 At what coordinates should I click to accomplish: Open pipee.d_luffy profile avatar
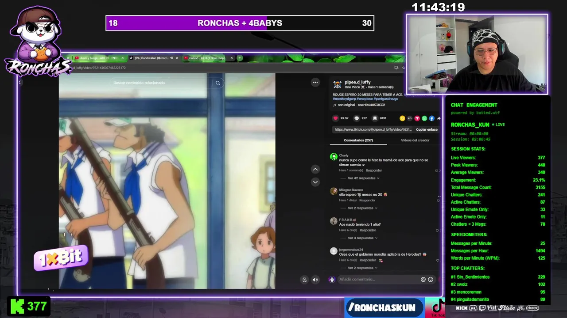click(x=338, y=84)
